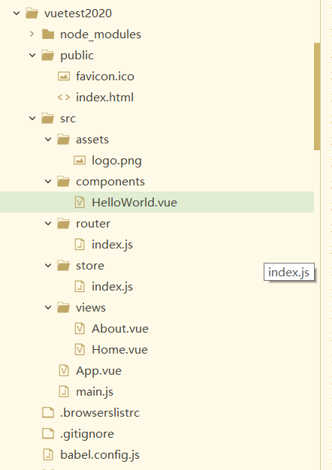Collapse the src folder arrow
The width and height of the screenshot is (332, 470).
coord(32,119)
